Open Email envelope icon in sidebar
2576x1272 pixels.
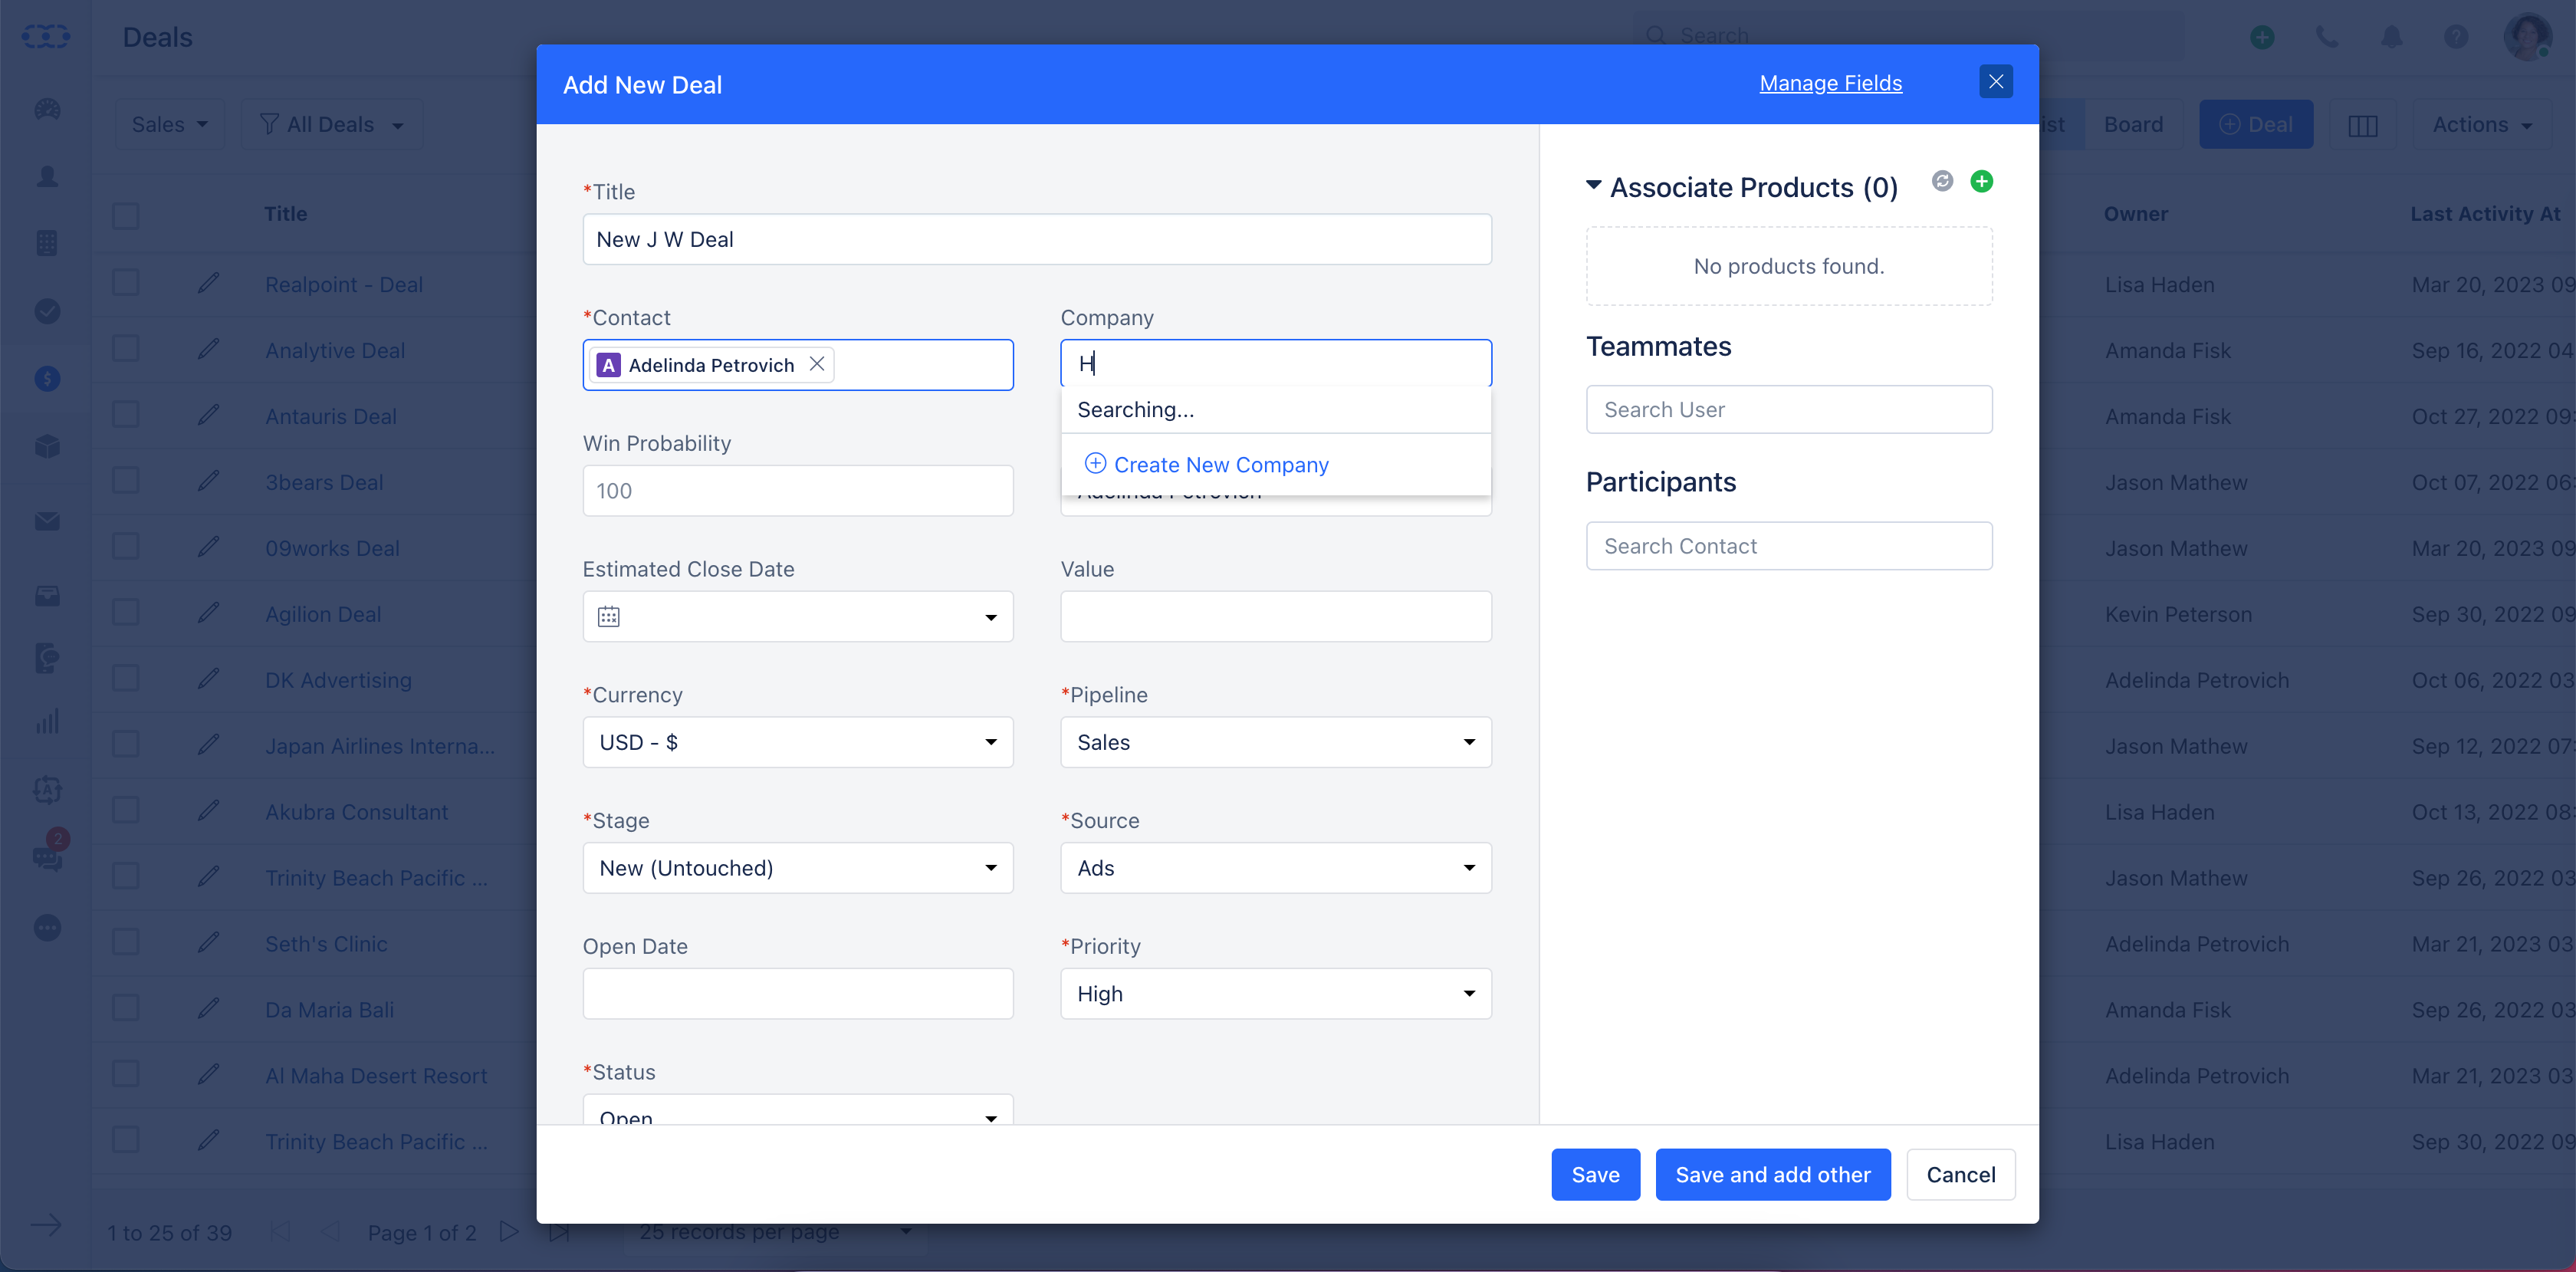tap(47, 521)
